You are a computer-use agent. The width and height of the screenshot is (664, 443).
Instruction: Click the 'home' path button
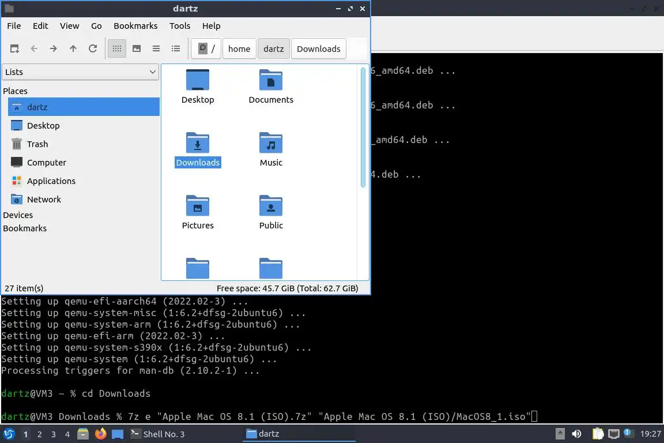coord(239,49)
